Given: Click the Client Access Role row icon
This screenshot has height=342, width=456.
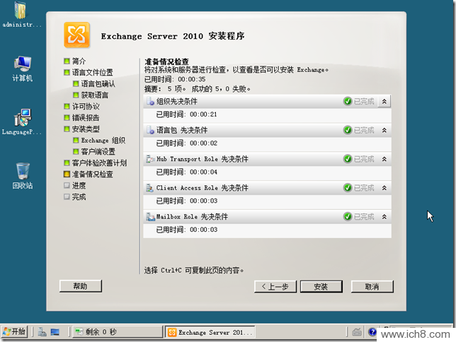Looking at the screenshot, I should 150,188.
